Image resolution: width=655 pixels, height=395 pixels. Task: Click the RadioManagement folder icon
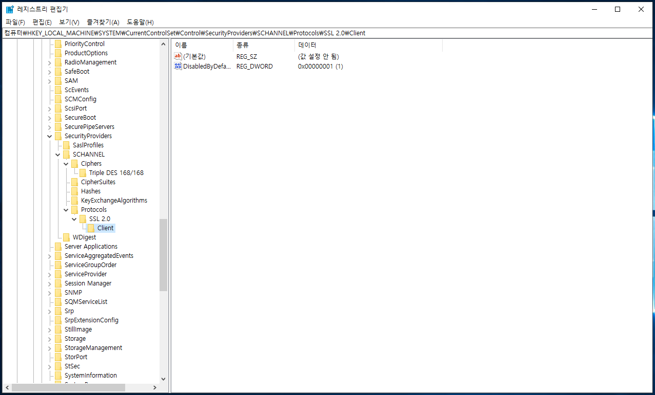coord(58,62)
